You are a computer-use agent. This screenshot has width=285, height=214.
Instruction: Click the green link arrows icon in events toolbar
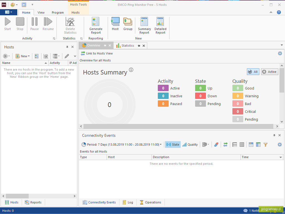click(x=225, y=145)
